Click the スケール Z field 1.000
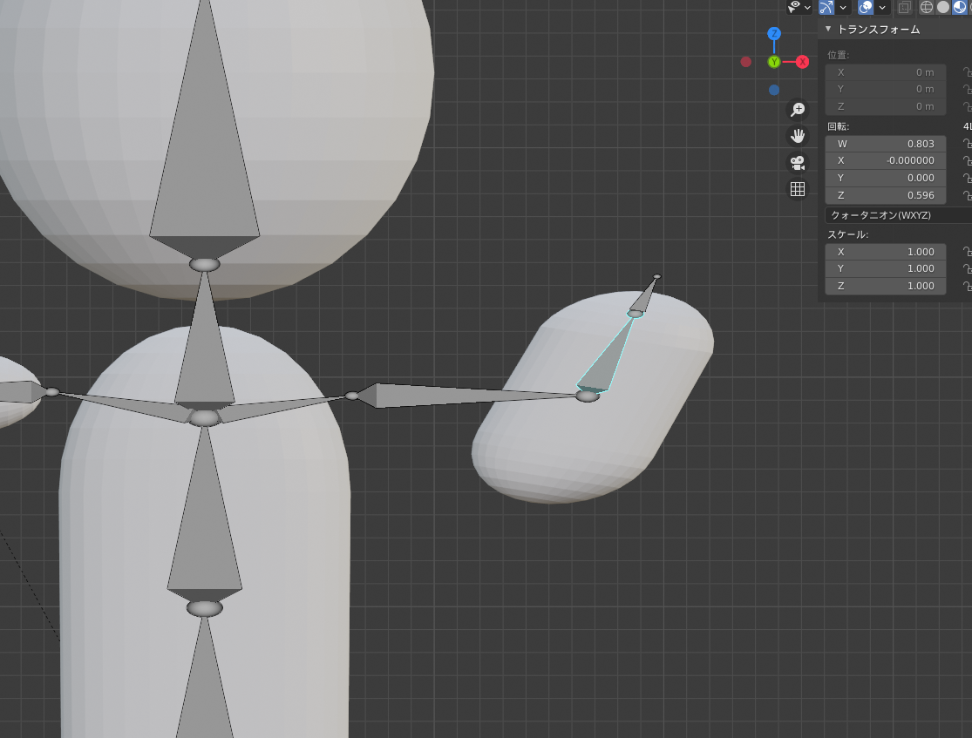972x738 pixels. point(885,287)
